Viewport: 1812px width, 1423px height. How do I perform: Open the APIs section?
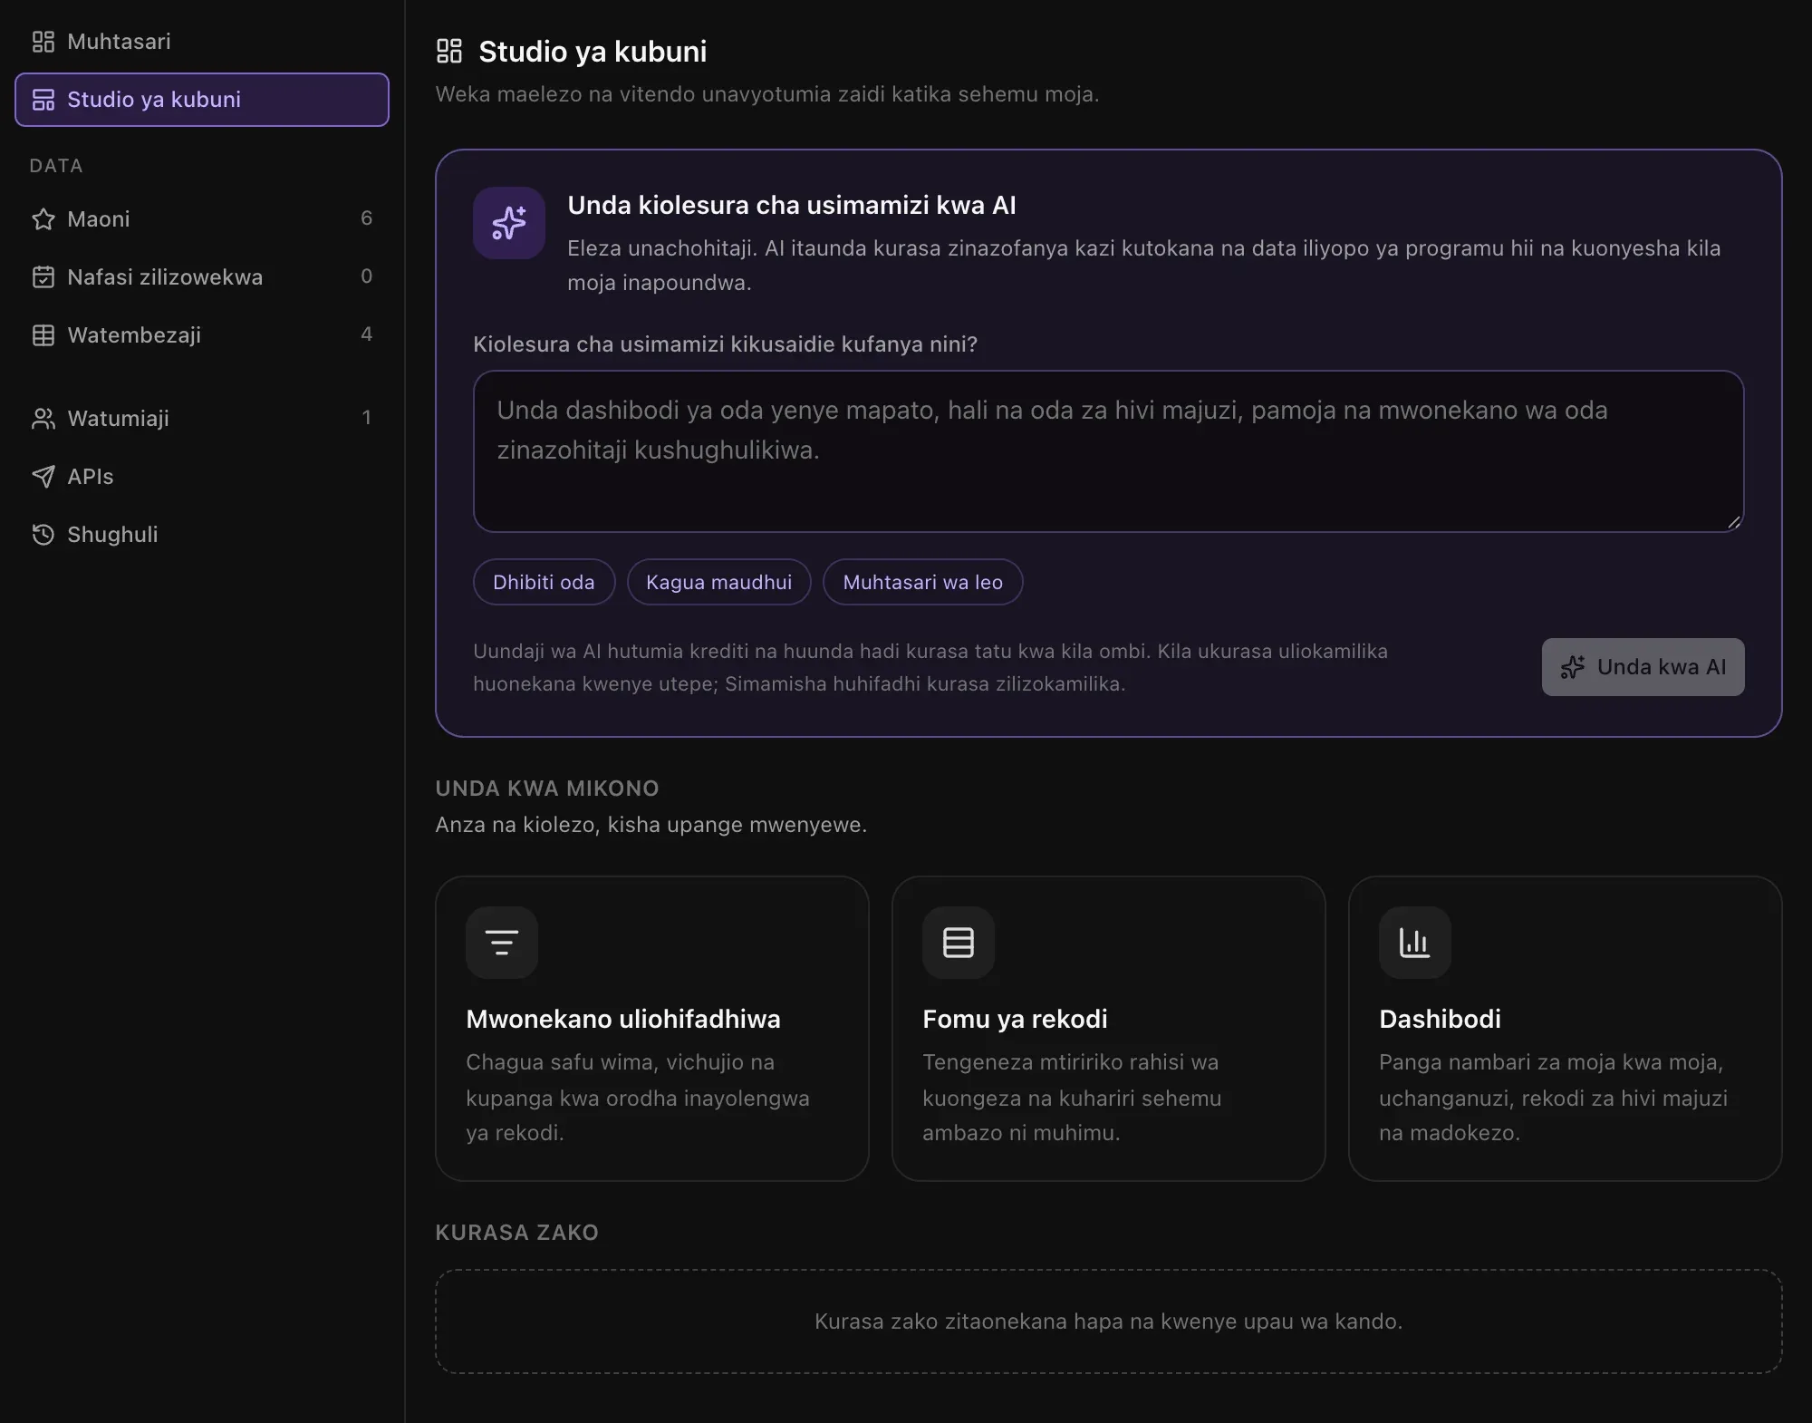[202, 477]
